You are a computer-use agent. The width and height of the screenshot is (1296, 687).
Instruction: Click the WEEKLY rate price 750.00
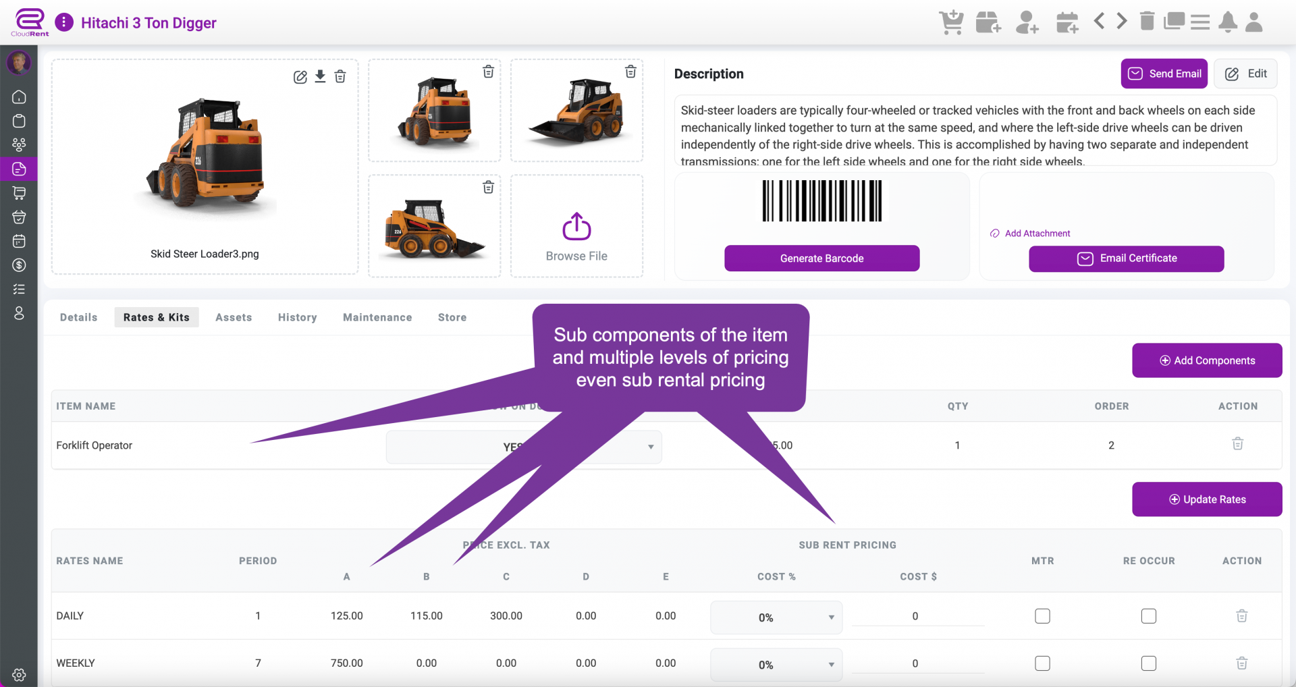(346, 663)
